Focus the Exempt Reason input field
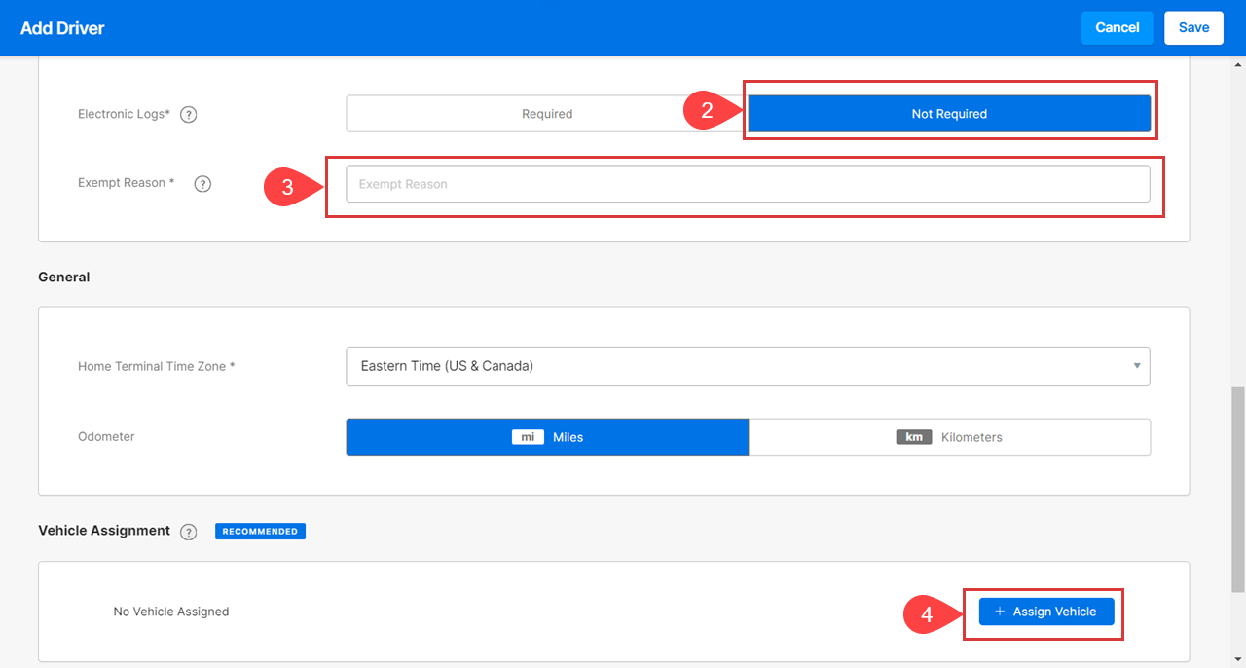1246x668 pixels. tap(748, 184)
